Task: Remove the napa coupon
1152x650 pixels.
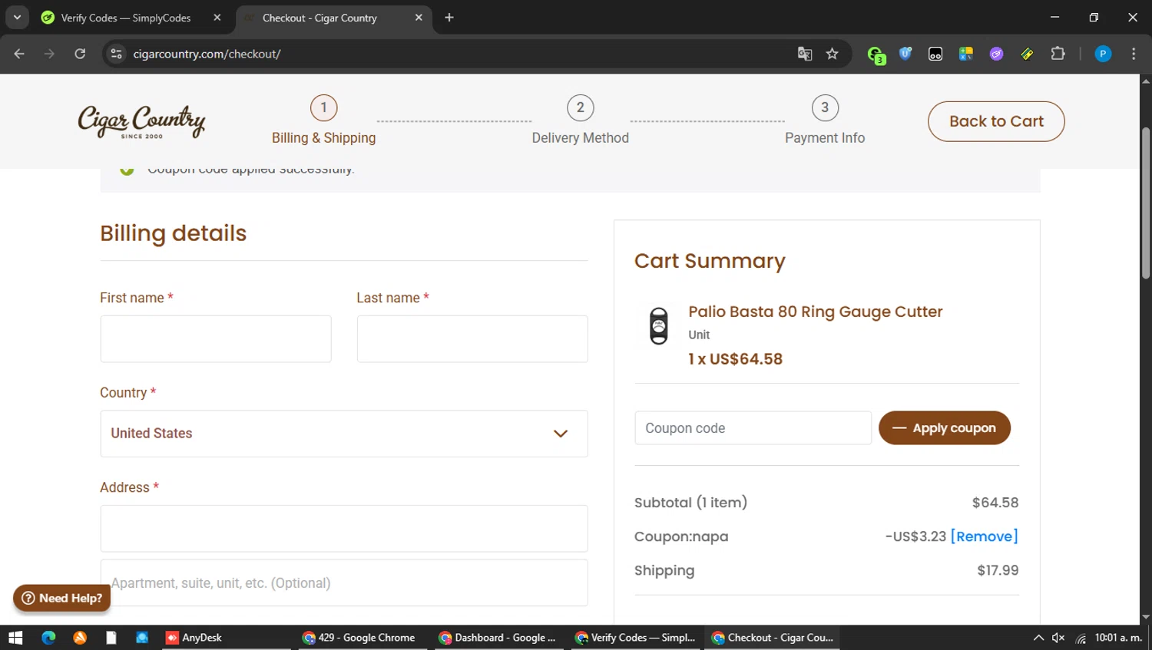Action: pyautogui.click(x=984, y=536)
